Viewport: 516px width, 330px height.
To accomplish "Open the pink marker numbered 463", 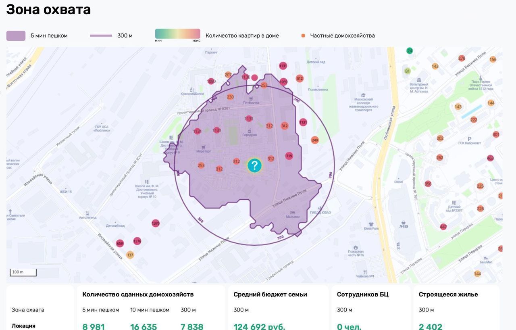I will 490,158.
